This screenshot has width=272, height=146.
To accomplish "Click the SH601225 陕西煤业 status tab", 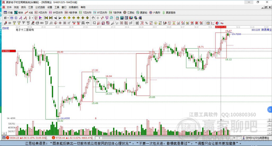I will click(x=256, y=138).
